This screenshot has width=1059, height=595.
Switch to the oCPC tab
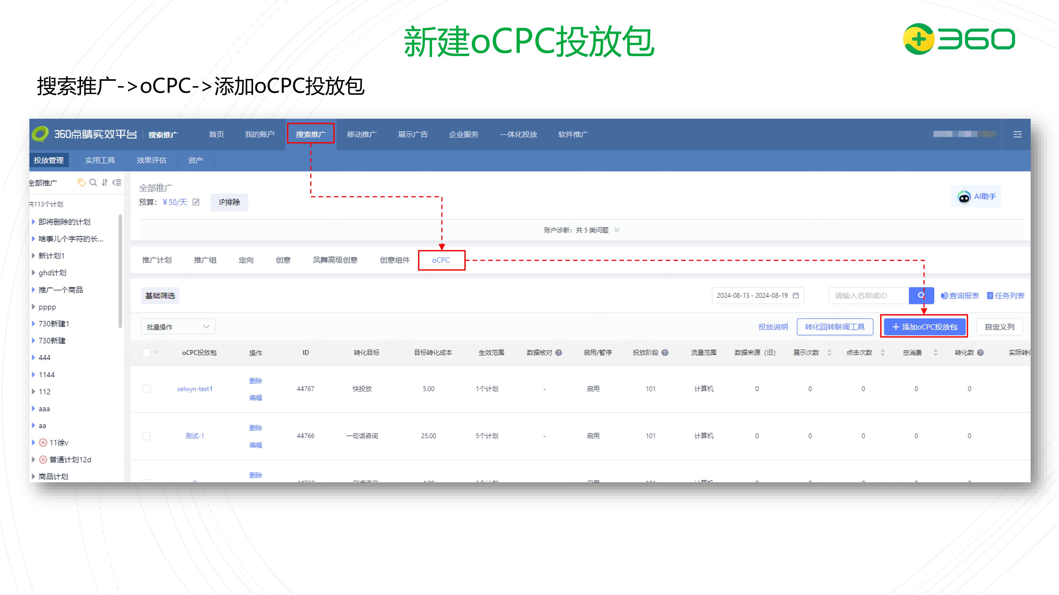pyautogui.click(x=441, y=260)
